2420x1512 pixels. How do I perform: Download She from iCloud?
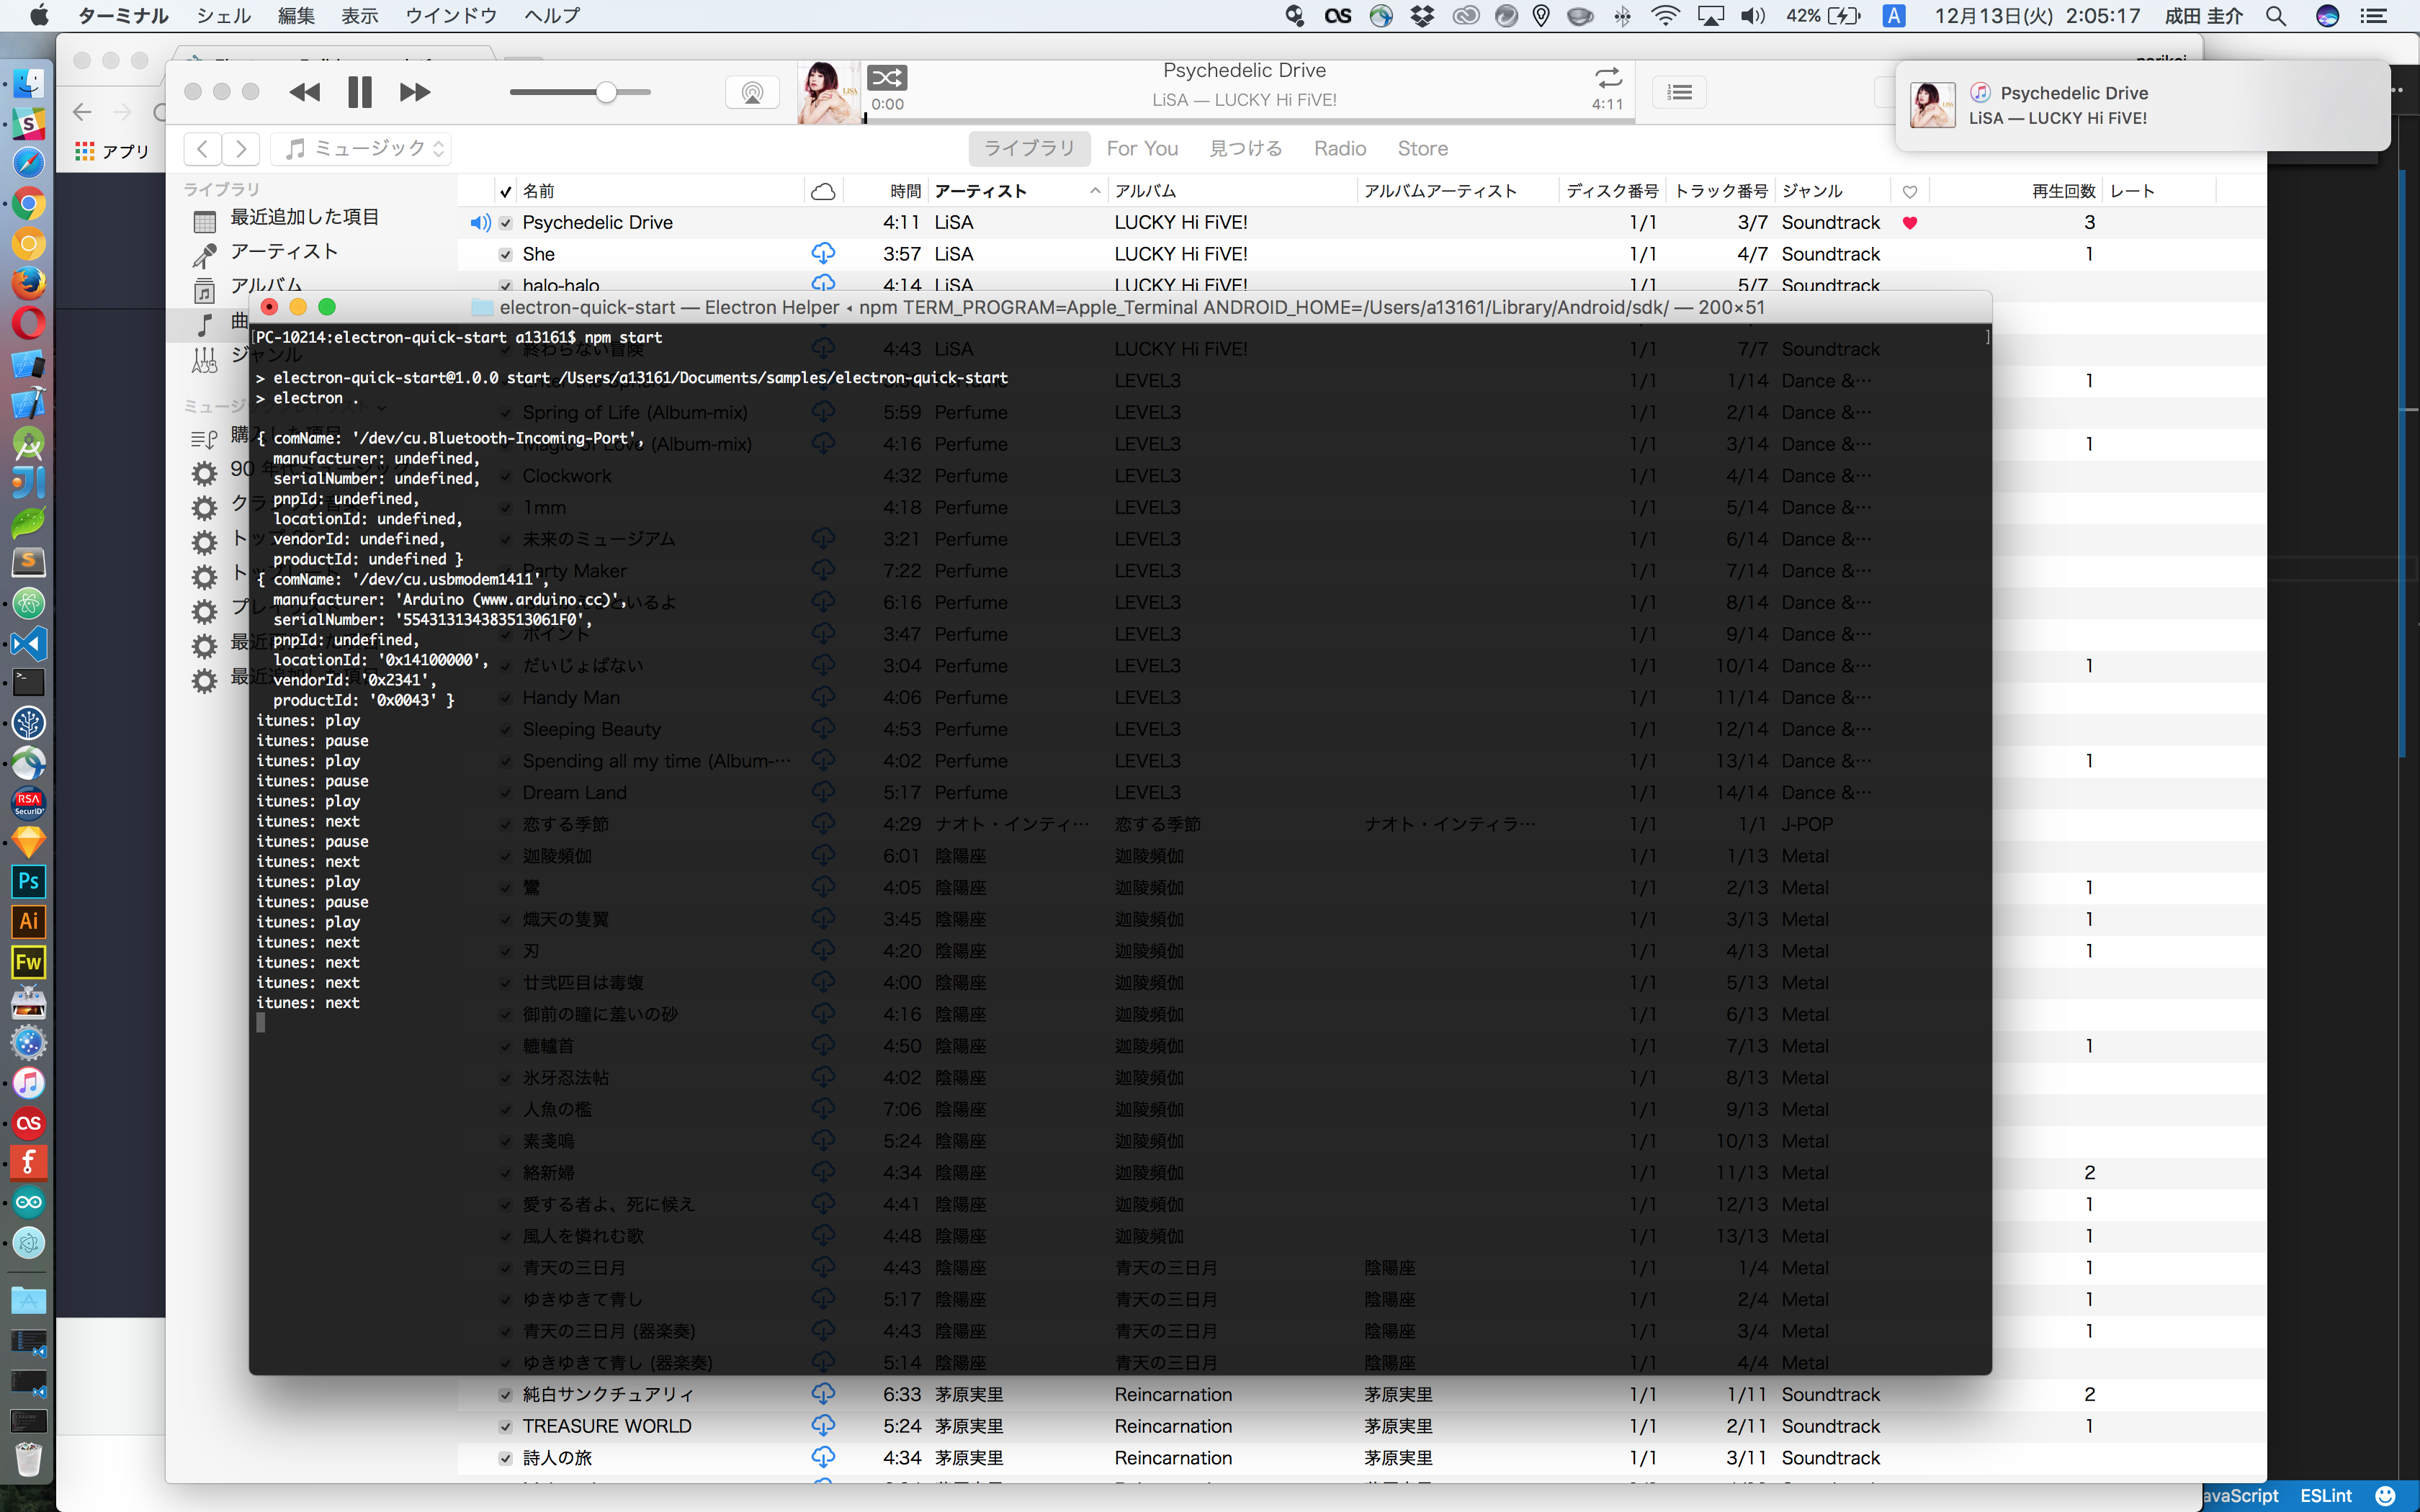click(x=823, y=253)
